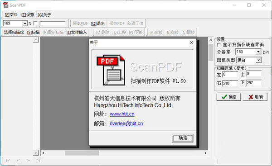The image size is (272, 166).
Task: Click the green checkmark 确定 button in settings
Action: [229, 97]
